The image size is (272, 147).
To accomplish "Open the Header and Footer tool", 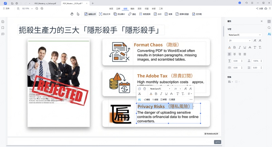I will pos(182,14).
